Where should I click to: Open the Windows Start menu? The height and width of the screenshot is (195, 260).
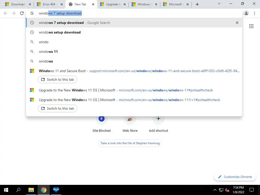click(x=6, y=190)
